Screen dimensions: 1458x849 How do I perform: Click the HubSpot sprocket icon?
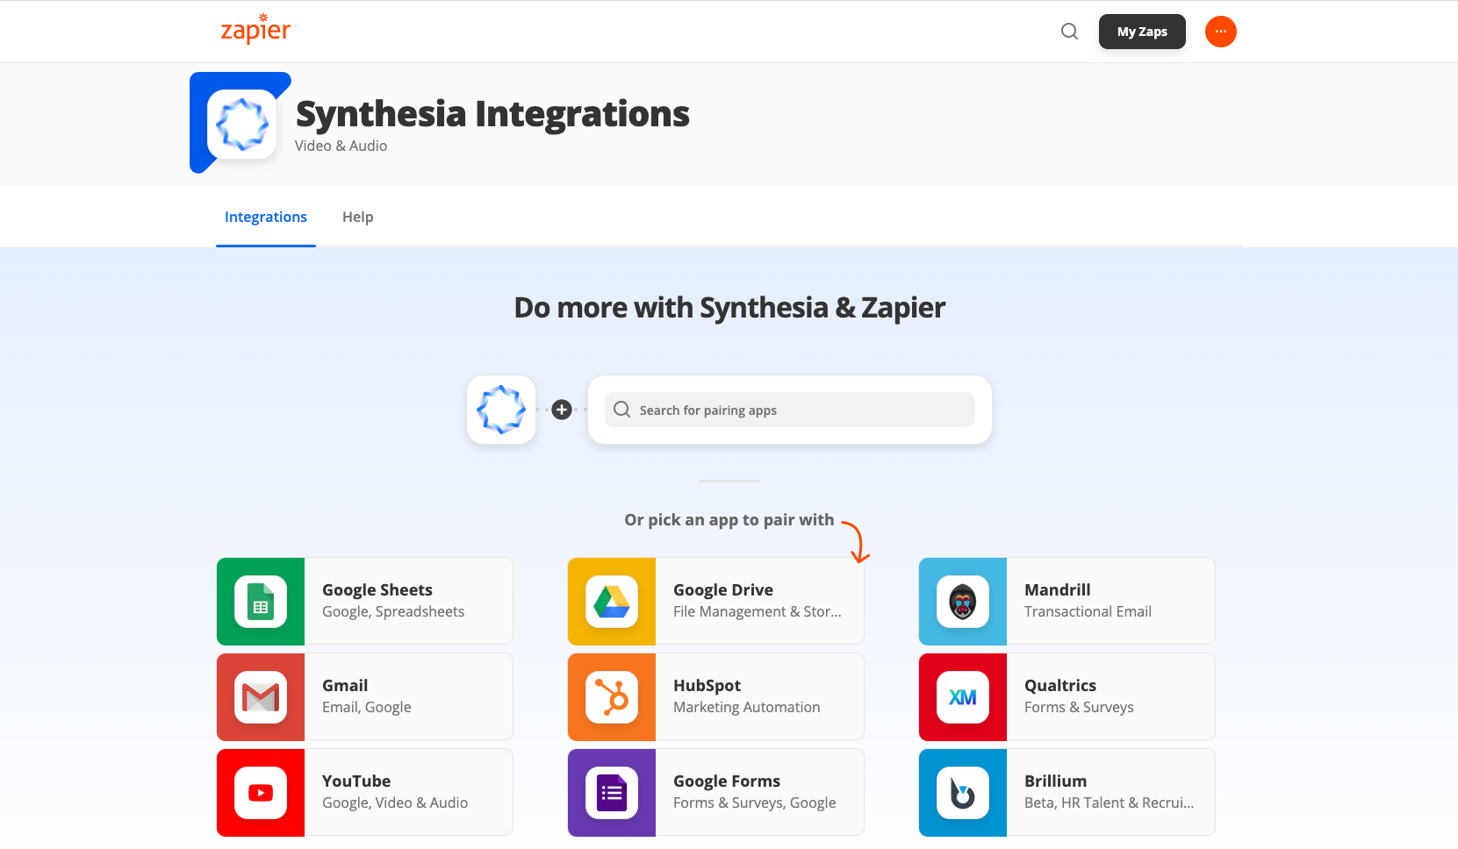(x=612, y=697)
